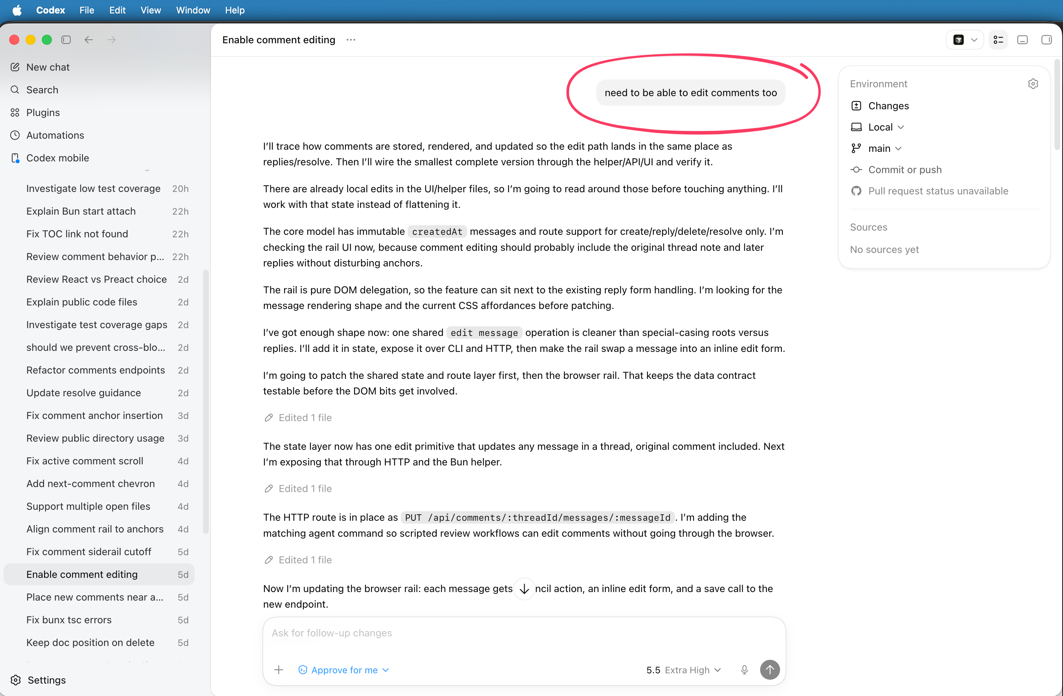Open Investigate low test coverage chat
Image resolution: width=1063 pixels, height=696 pixels.
click(x=99, y=189)
